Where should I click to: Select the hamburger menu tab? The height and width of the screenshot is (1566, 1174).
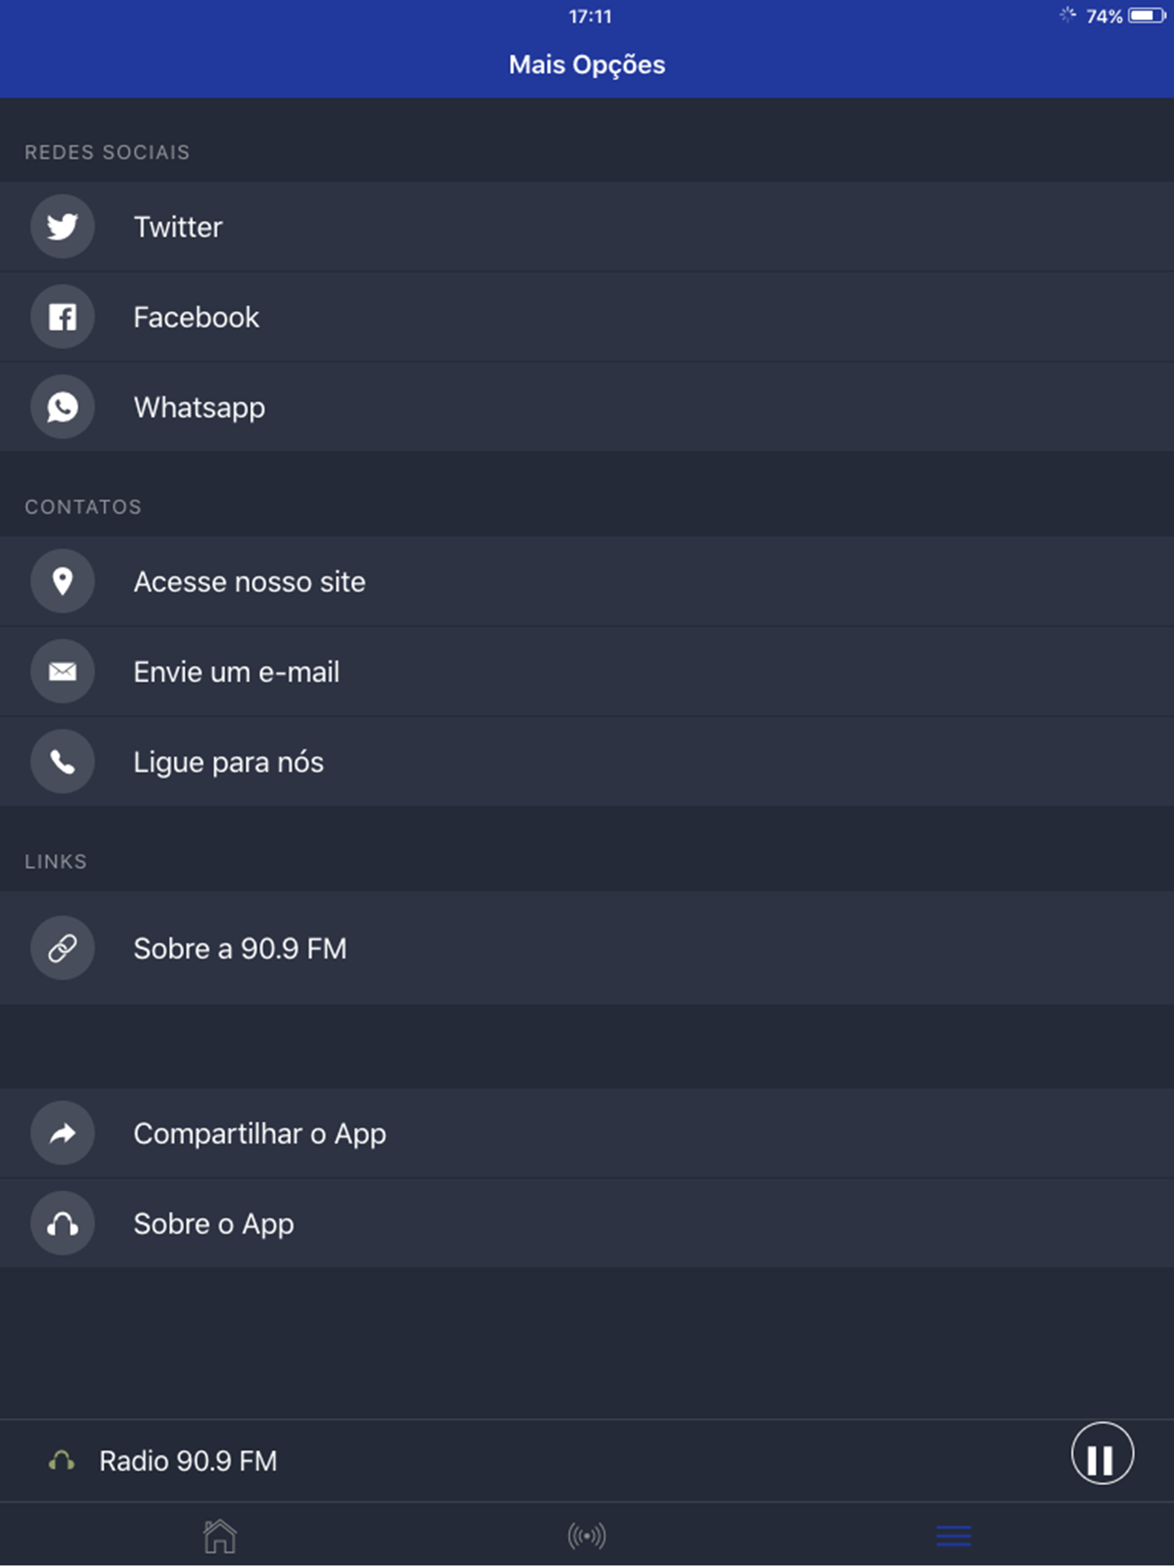coord(954,1536)
